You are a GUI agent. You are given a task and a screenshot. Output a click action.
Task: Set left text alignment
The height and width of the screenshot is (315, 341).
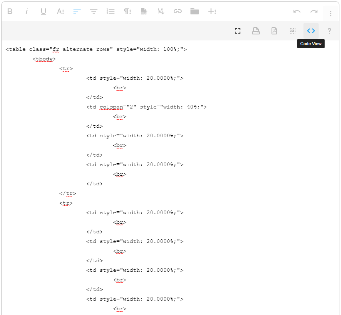pyautogui.click(x=77, y=11)
